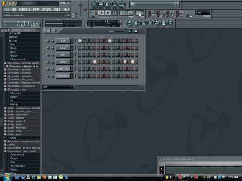Expand the Percussion folder in browser
This screenshot has width=242, height=181.
pos(18,166)
